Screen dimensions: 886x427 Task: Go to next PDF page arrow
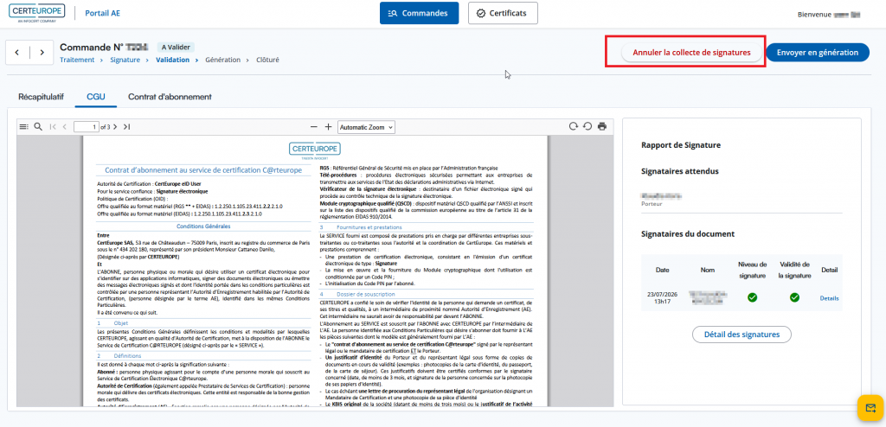pyautogui.click(x=115, y=126)
